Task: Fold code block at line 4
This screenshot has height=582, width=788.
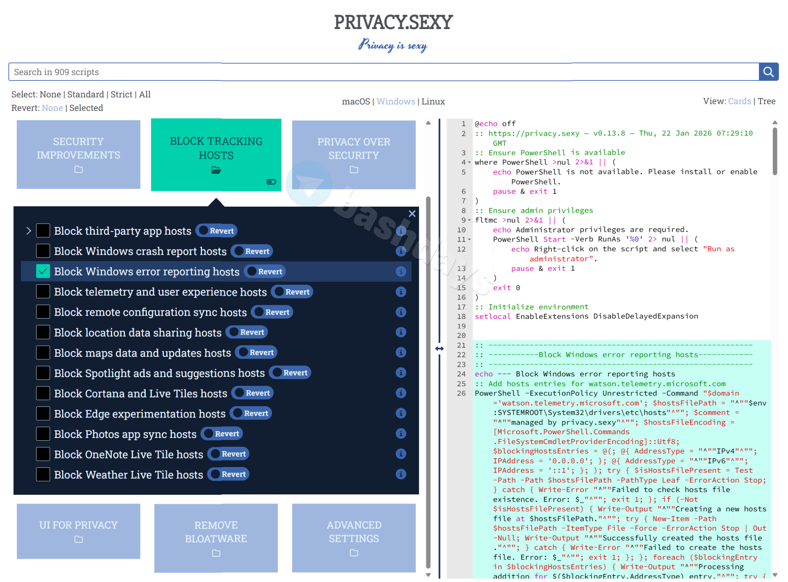Action: coord(469,163)
